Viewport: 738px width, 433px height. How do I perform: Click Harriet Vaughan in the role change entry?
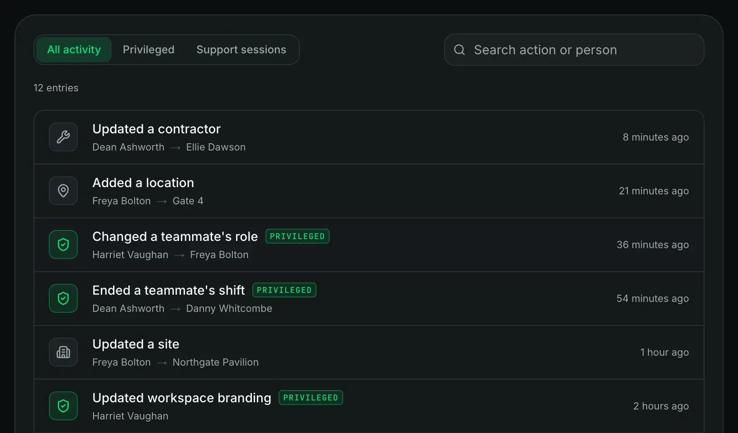(x=130, y=255)
